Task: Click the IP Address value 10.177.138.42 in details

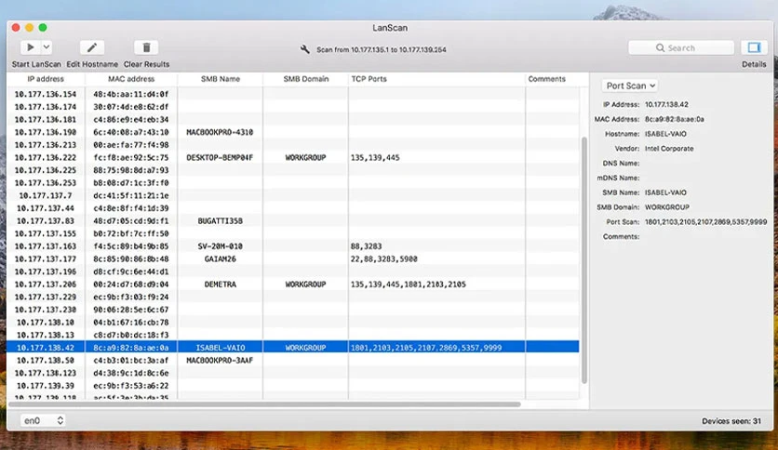Action: tap(666, 104)
